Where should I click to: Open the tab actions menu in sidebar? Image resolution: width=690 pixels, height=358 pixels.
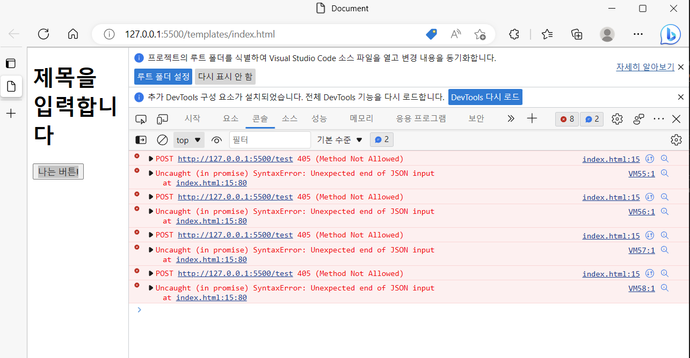(11, 63)
